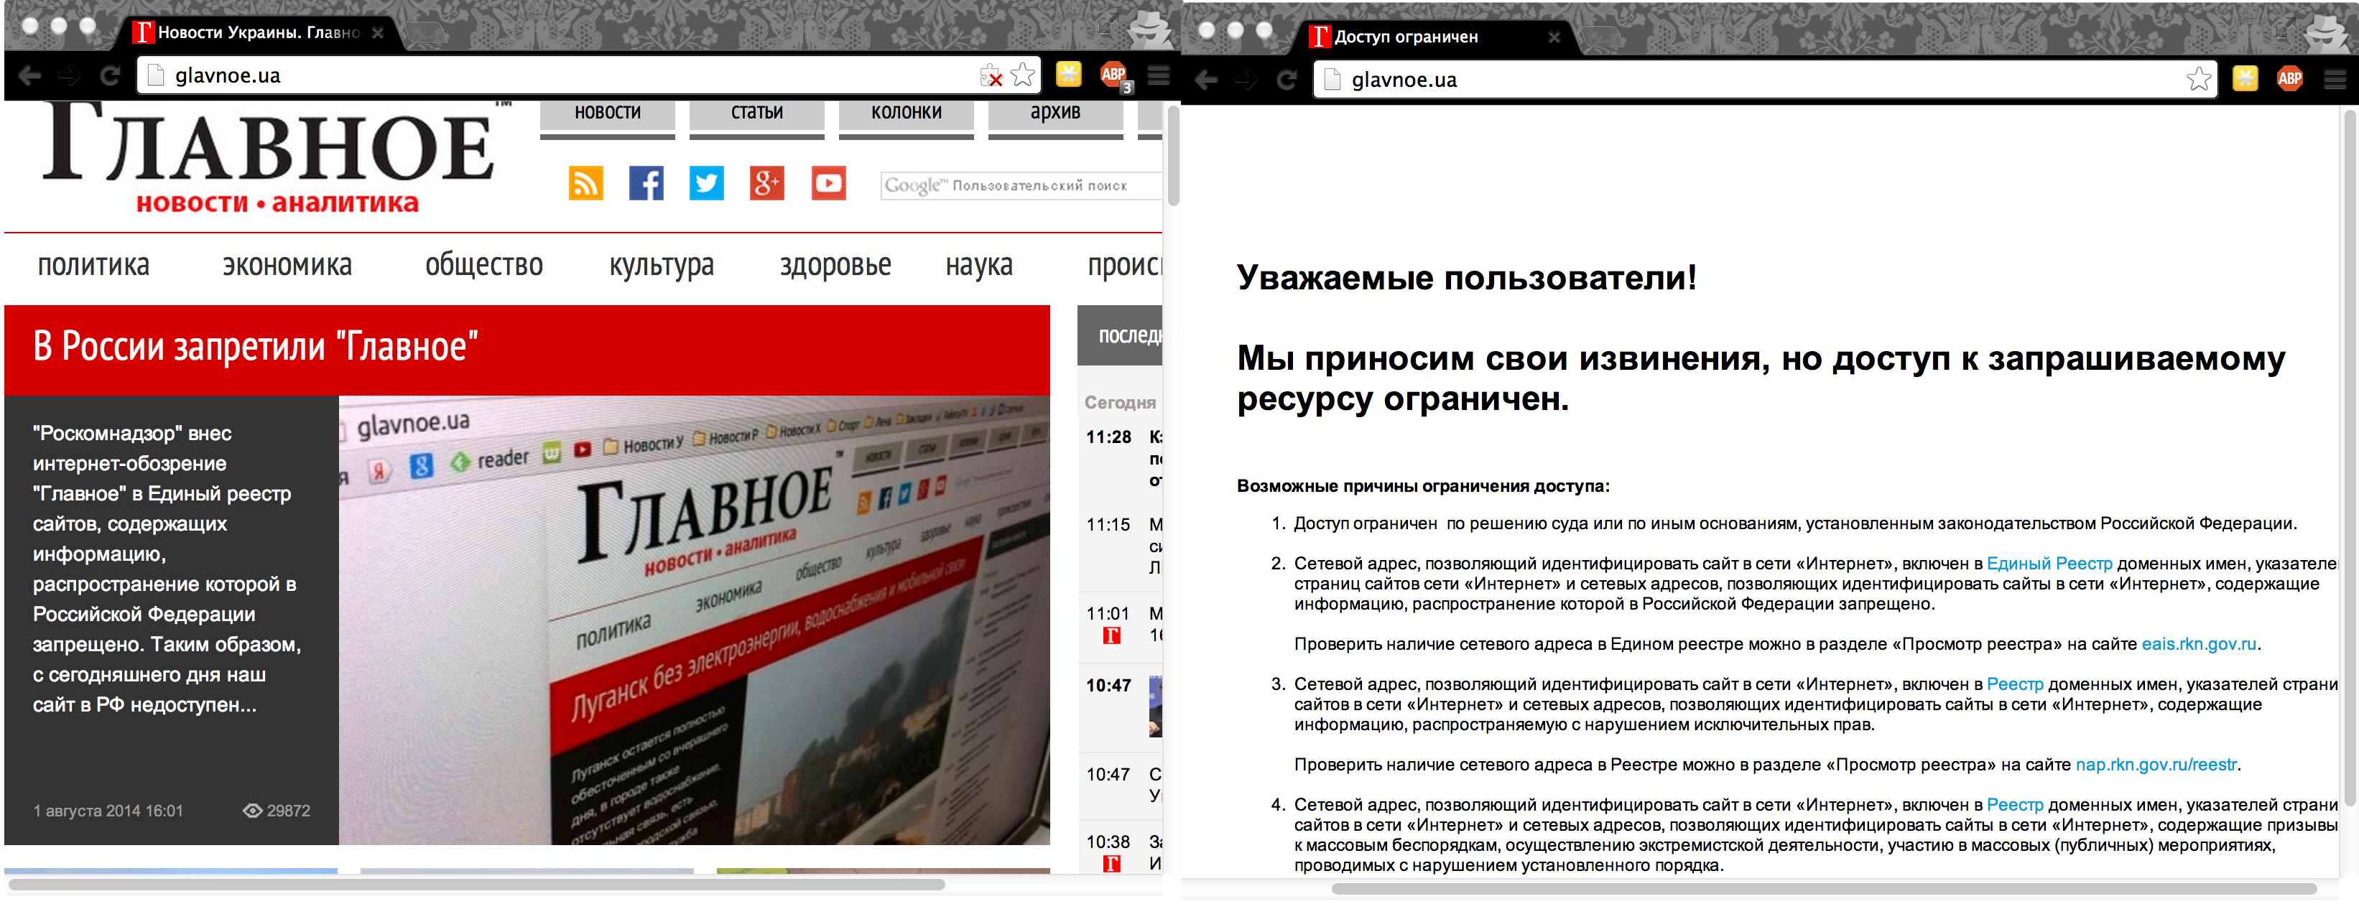Open Chrome menu icon in left browser

(x=1159, y=75)
